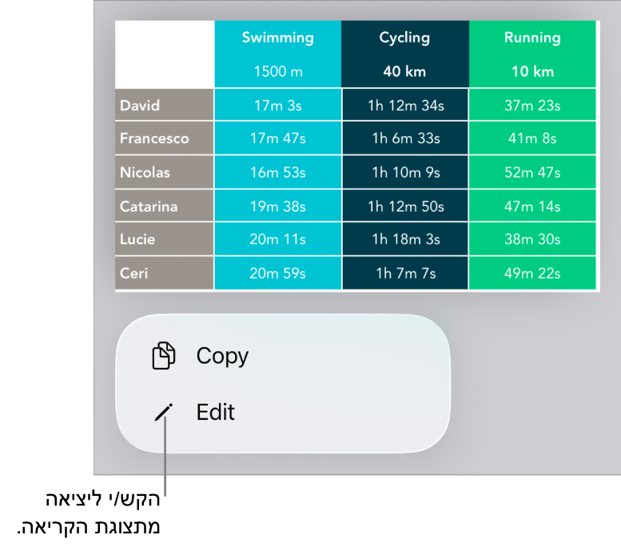The height and width of the screenshot is (547, 621).
Task: Select Ceri's 49m 22s running cell
Action: point(533,273)
